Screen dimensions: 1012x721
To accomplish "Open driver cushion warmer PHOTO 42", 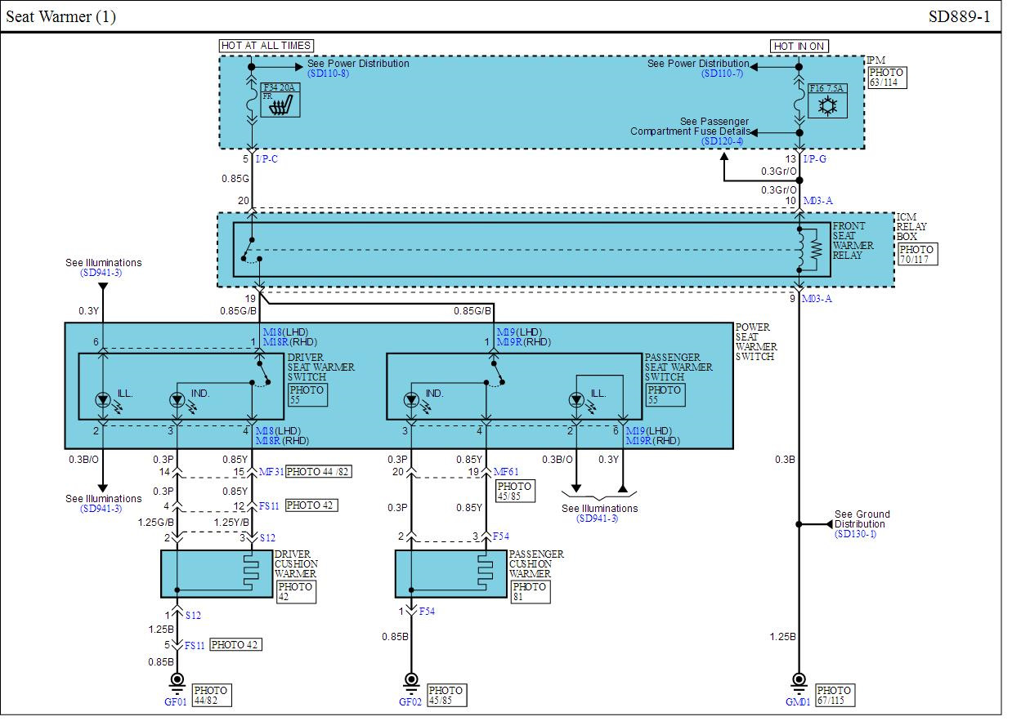I will point(295,592).
